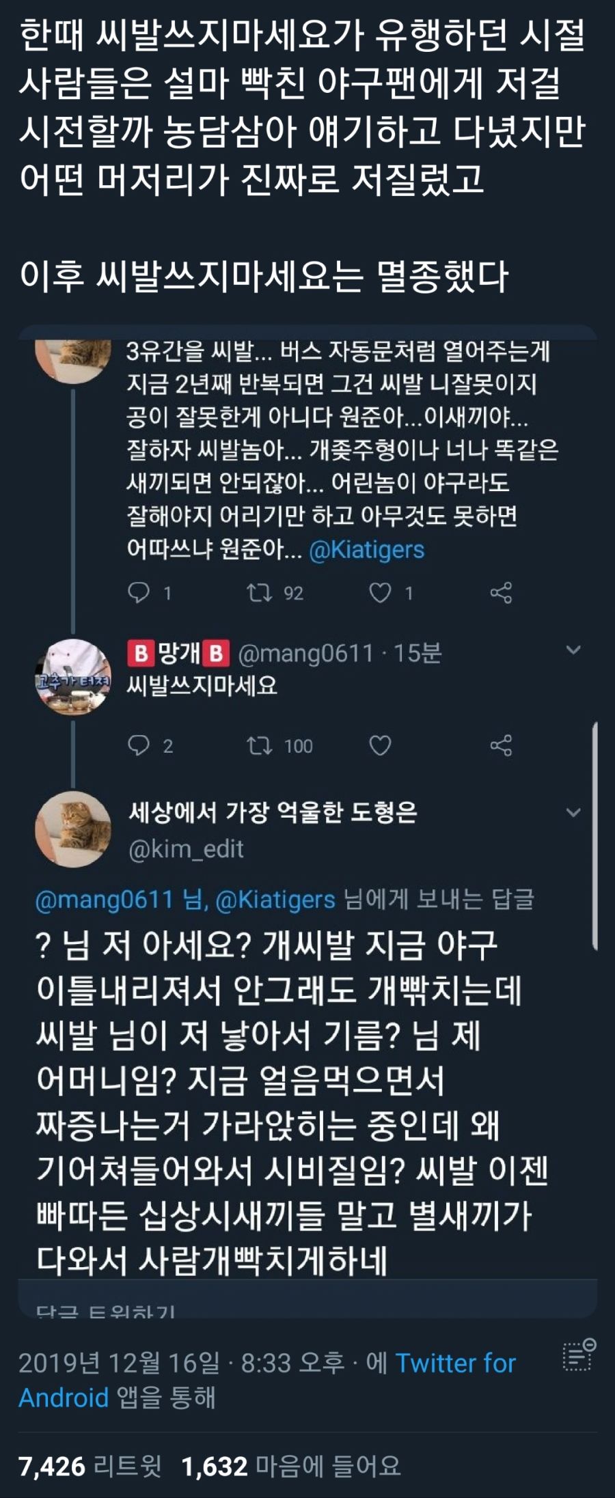
Task: Reply to the @mang0611 tweet
Action: point(139,745)
